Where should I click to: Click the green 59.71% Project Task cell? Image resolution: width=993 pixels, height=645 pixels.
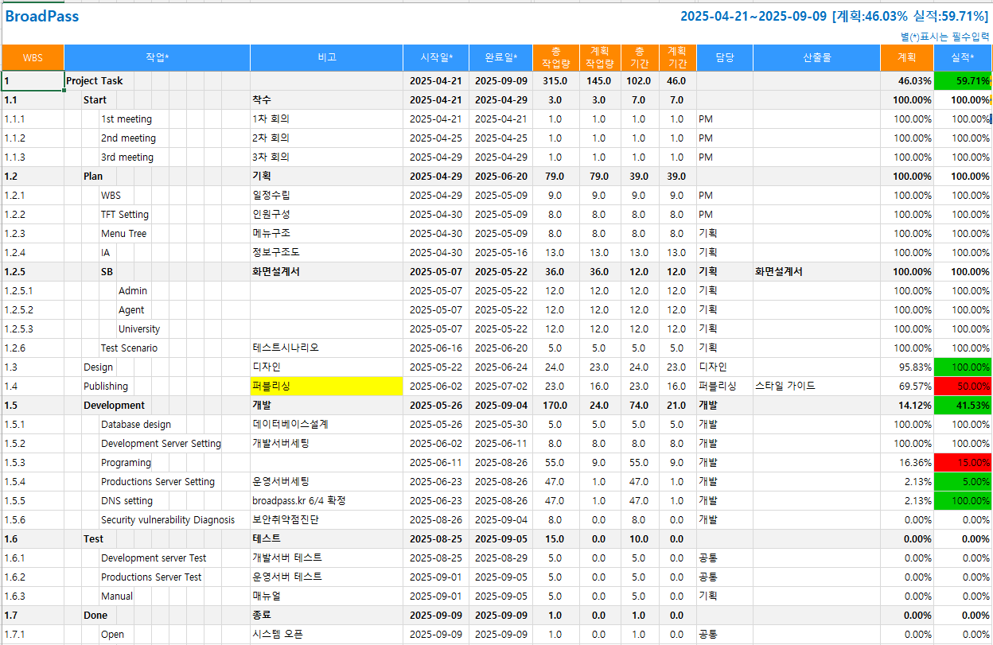[962, 81]
